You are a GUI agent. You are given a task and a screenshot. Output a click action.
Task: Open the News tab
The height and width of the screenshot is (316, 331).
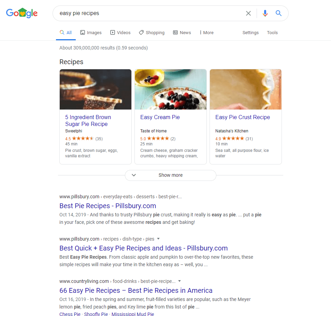(x=182, y=33)
